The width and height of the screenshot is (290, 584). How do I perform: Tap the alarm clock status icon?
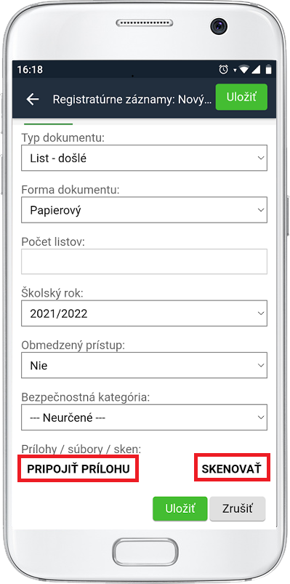click(x=223, y=69)
